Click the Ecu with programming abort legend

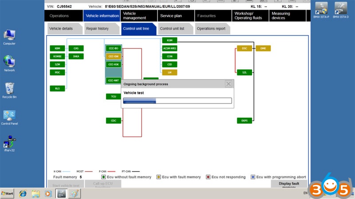pos(278,177)
